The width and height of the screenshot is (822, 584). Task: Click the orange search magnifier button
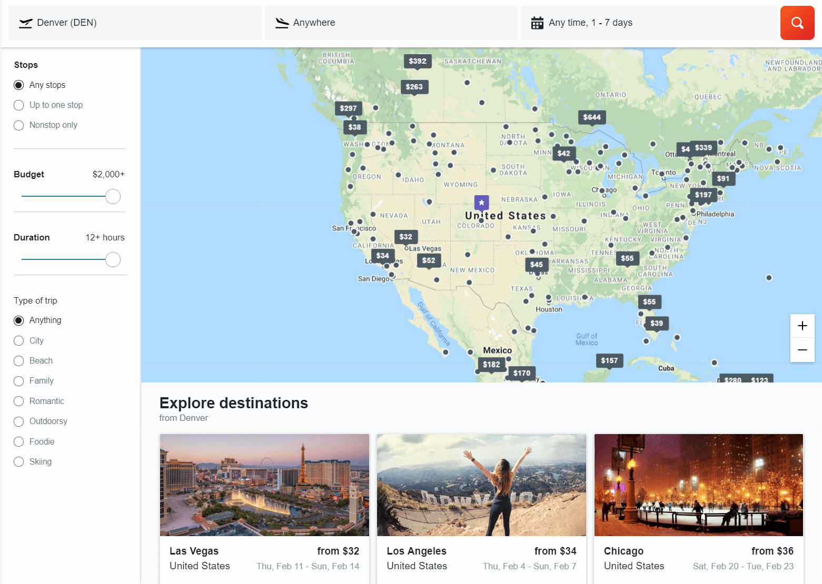797,23
